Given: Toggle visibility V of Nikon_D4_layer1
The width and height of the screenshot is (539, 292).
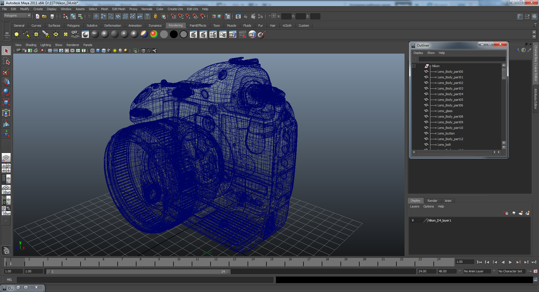Looking at the screenshot, I should pyautogui.click(x=413, y=220).
